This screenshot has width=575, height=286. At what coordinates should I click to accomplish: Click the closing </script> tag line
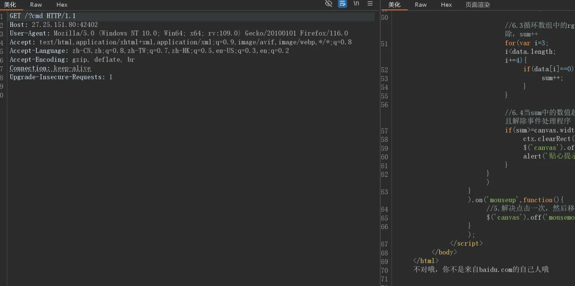466,243
